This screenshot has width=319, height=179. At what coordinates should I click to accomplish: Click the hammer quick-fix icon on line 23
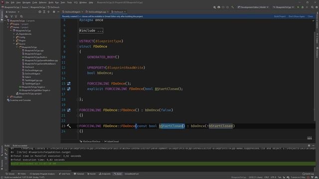tap(69, 126)
